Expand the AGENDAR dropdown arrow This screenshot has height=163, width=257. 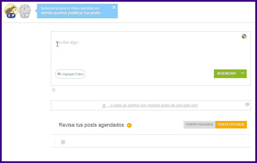tap(243, 73)
